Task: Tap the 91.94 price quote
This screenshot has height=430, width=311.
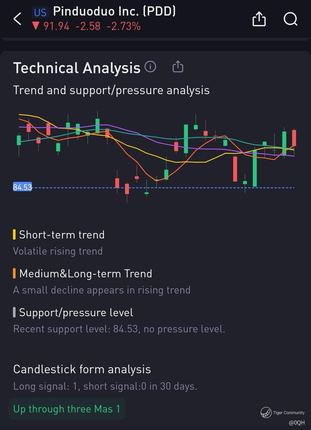Action: tap(56, 26)
